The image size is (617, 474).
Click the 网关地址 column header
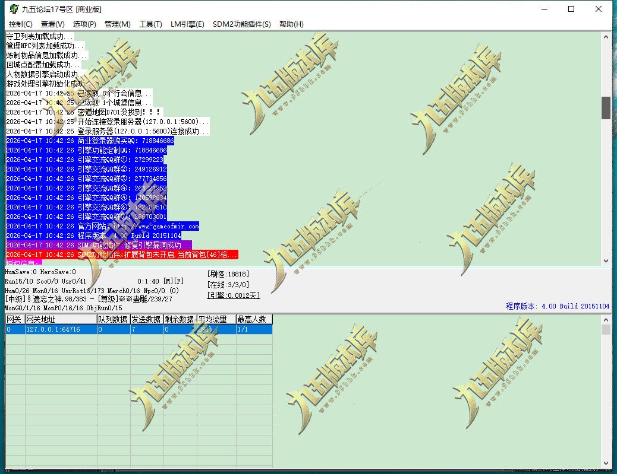61,319
